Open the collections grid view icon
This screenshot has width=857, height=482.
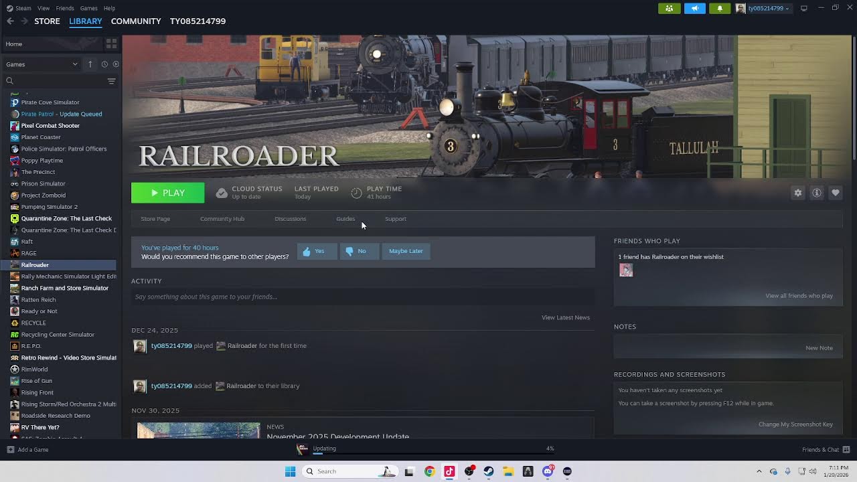111,44
